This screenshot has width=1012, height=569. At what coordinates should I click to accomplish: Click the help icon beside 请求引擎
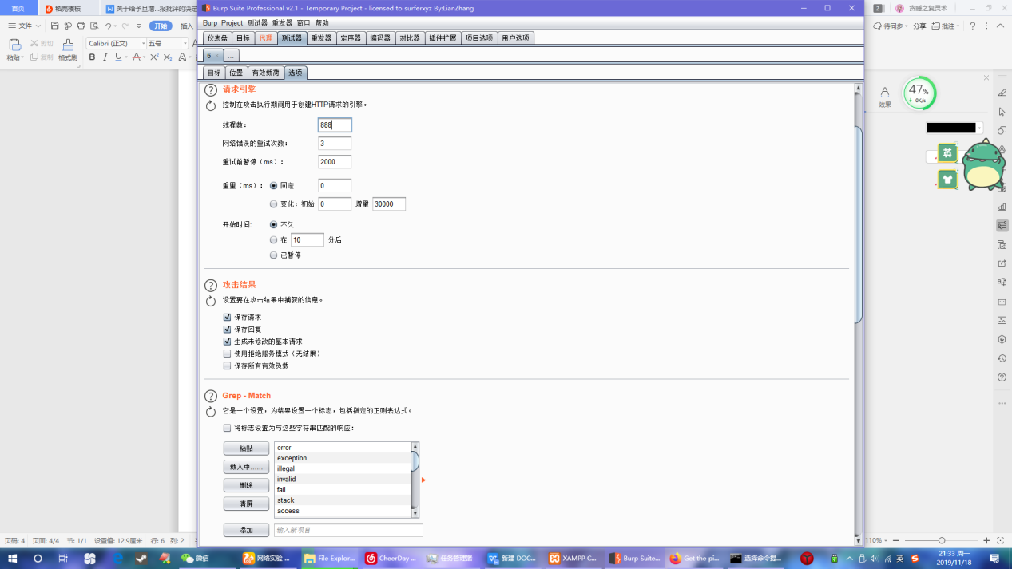point(211,90)
